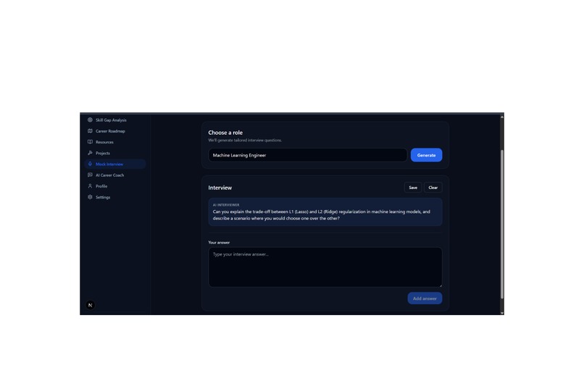Click the 'AI INTERVIEWER' label
The height and width of the screenshot is (389, 584).
click(226, 205)
